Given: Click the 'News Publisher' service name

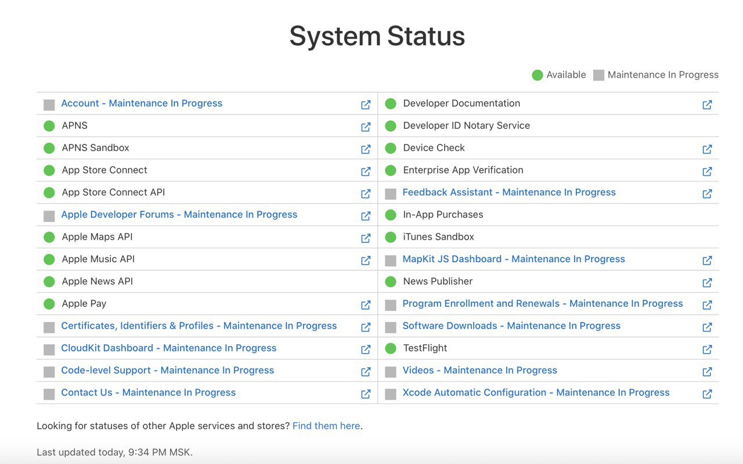Looking at the screenshot, I should (438, 281).
